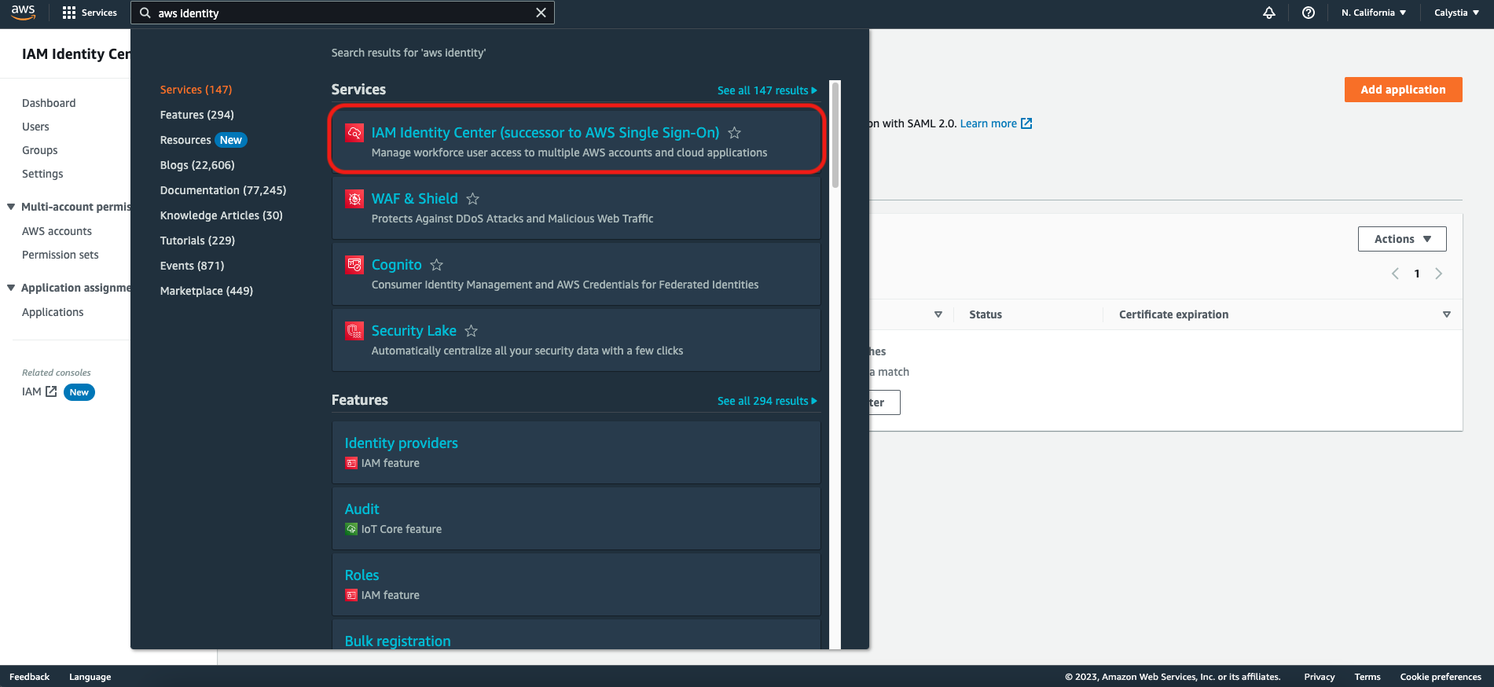This screenshot has height=687, width=1494.
Task: Open the N. California region dropdown
Action: (x=1373, y=13)
